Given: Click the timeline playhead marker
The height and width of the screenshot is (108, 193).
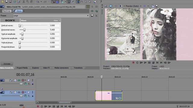Looking at the screenshot, I should [x=102, y=77].
